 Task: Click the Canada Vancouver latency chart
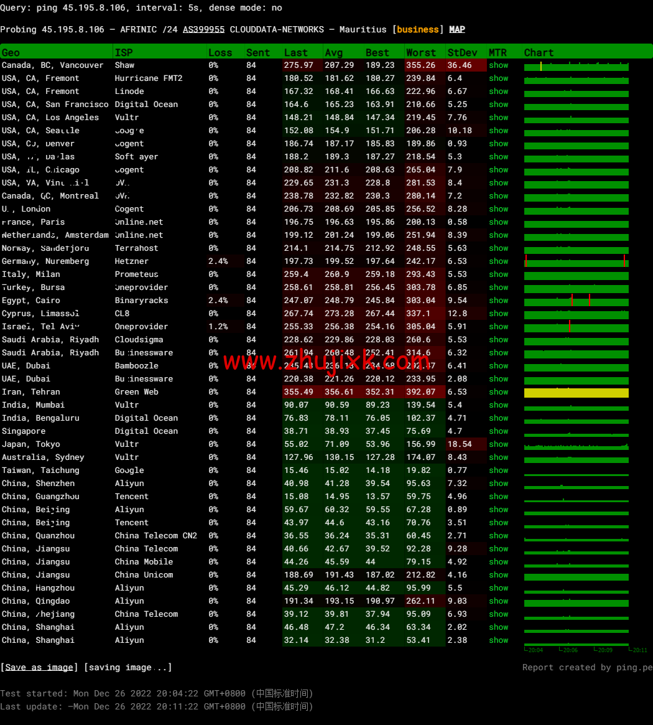[576, 66]
